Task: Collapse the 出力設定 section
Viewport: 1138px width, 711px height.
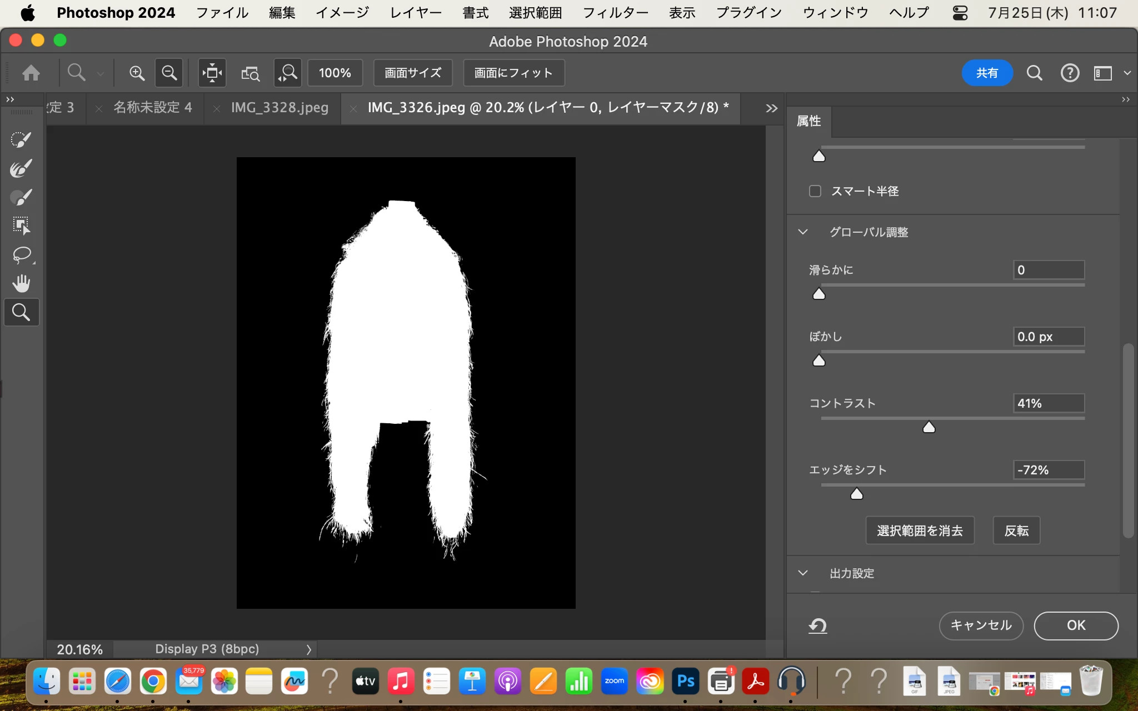Action: pos(803,573)
